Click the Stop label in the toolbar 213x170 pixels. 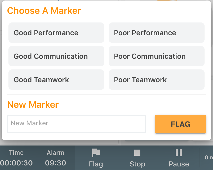coord(137,164)
